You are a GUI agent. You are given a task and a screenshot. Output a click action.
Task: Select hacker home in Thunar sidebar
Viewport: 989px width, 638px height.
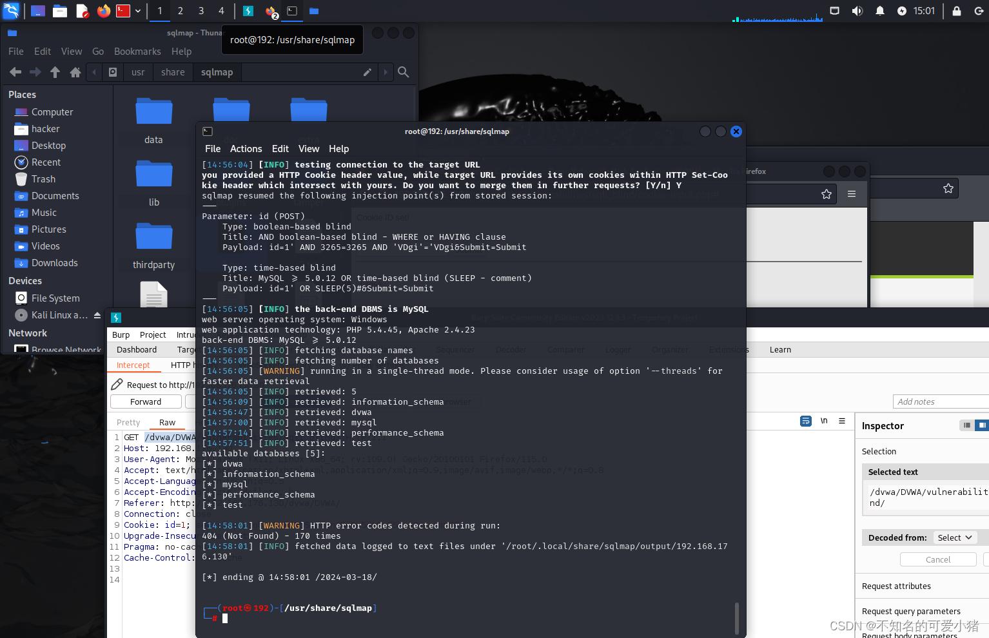pos(45,129)
